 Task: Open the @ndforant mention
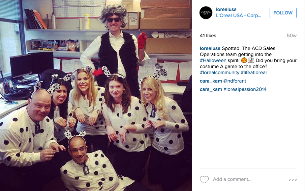coord(235,81)
